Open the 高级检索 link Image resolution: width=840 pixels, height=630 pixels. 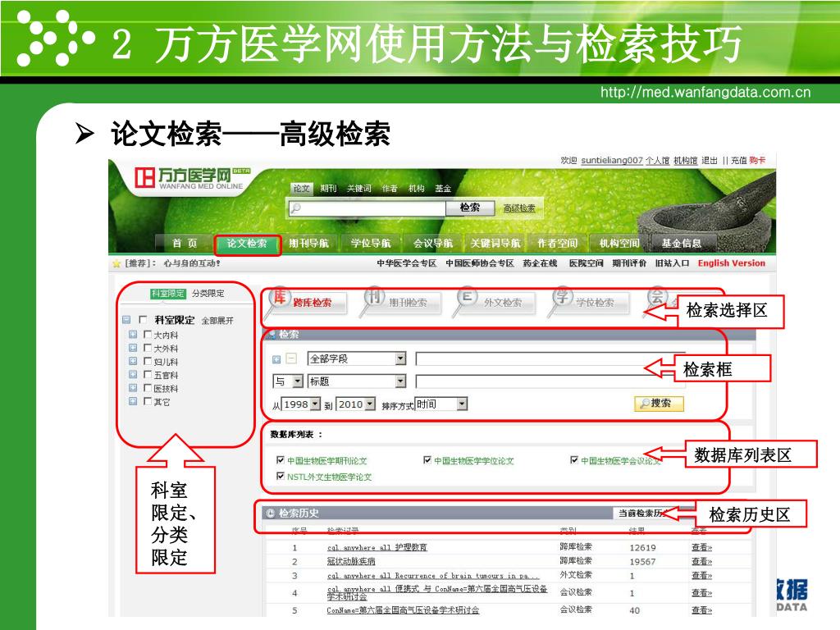(x=519, y=208)
